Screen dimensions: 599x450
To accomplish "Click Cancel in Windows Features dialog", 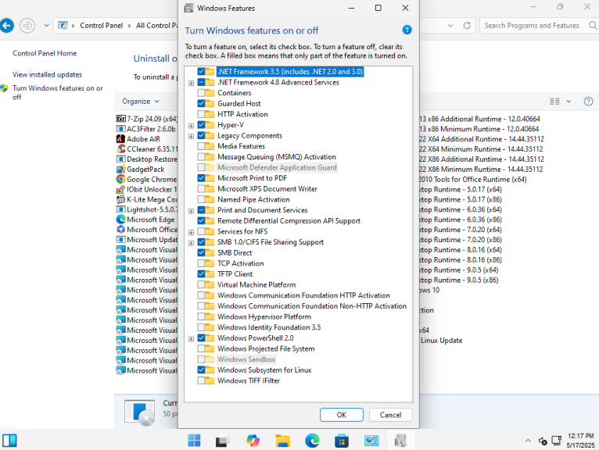I will [390, 415].
